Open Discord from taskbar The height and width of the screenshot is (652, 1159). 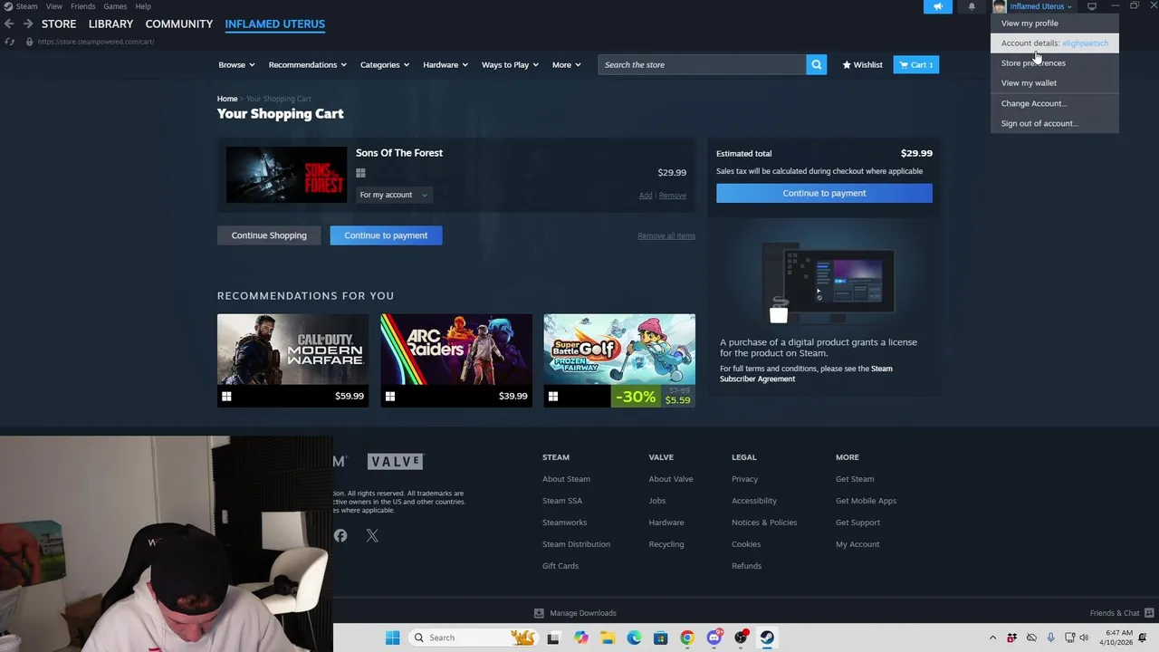[714, 638]
